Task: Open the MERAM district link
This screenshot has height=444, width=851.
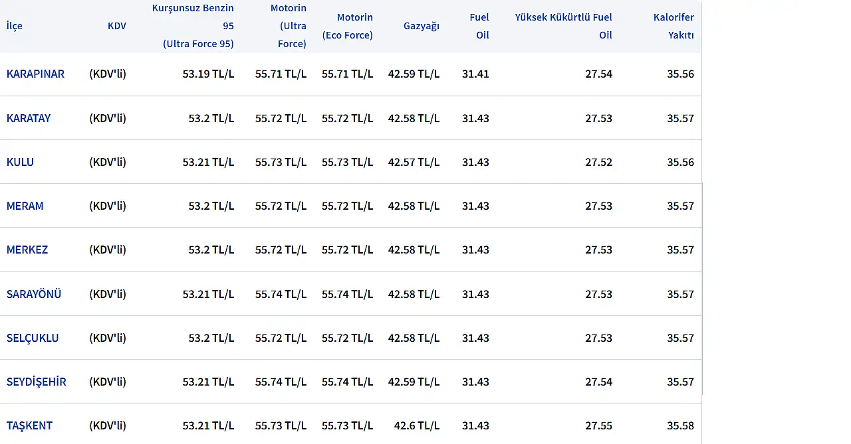Action: click(25, 206)
